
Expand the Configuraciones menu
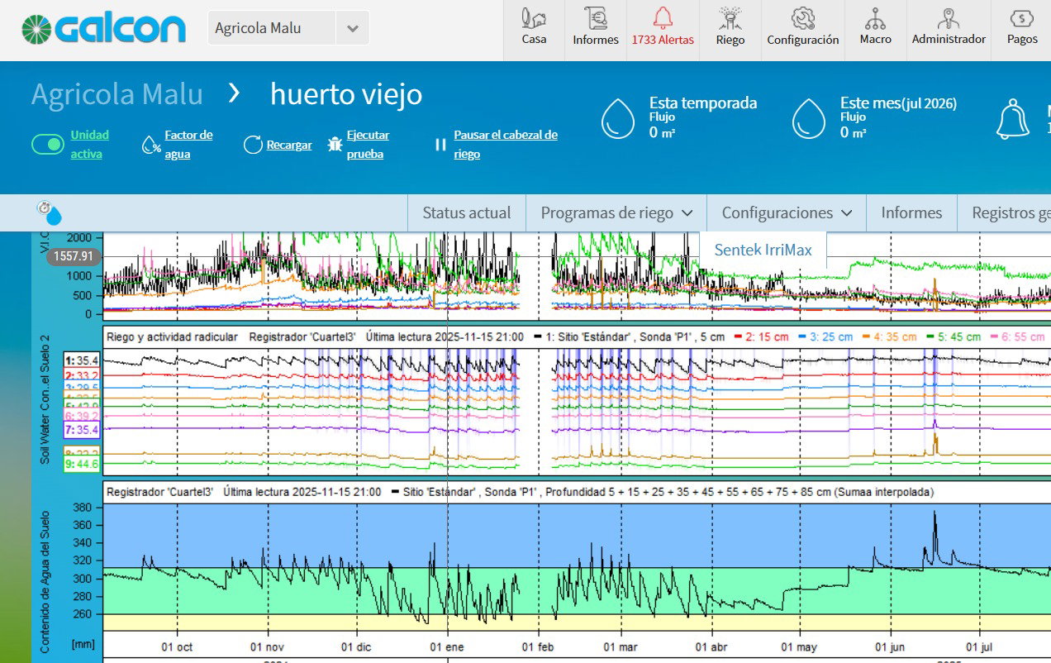coord(787,212)
